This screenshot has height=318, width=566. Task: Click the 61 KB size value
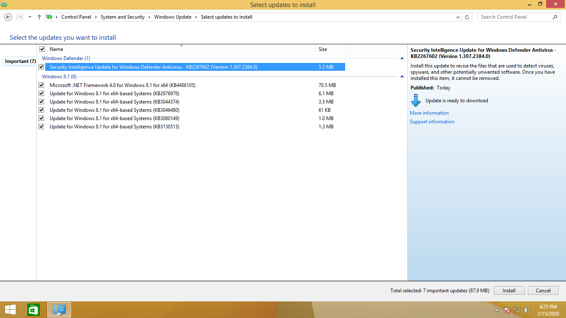pyautogui.click(x=324, y=110)
